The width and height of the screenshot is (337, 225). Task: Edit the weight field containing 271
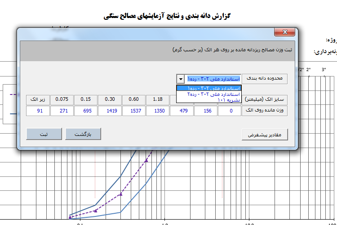(x=62, y=111)
